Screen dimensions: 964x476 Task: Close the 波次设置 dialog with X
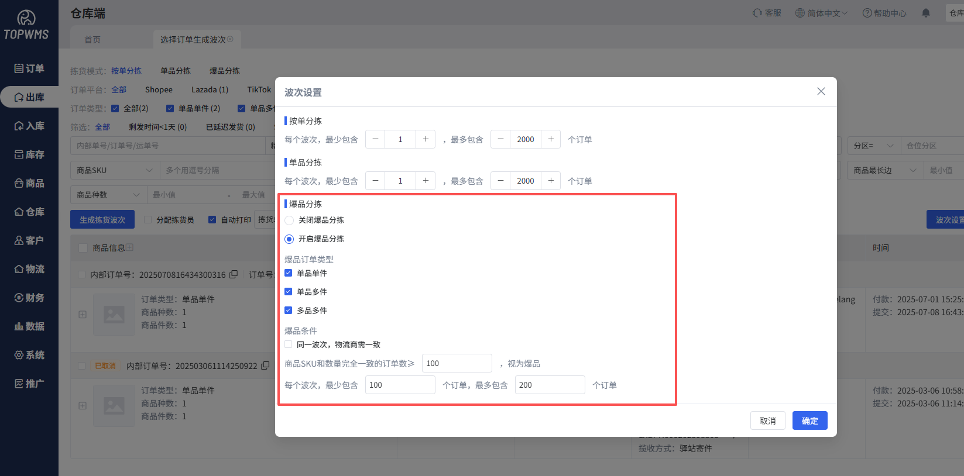pos(821,91)
